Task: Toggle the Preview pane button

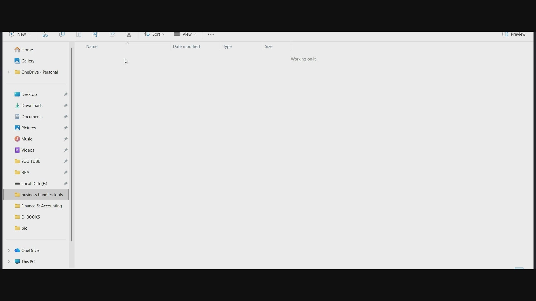Action: 514,34
